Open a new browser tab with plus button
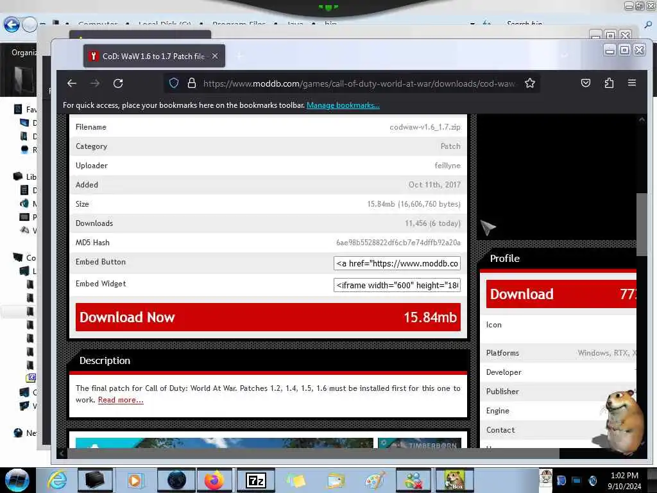657x493 pixels. [x=240, y=56]
